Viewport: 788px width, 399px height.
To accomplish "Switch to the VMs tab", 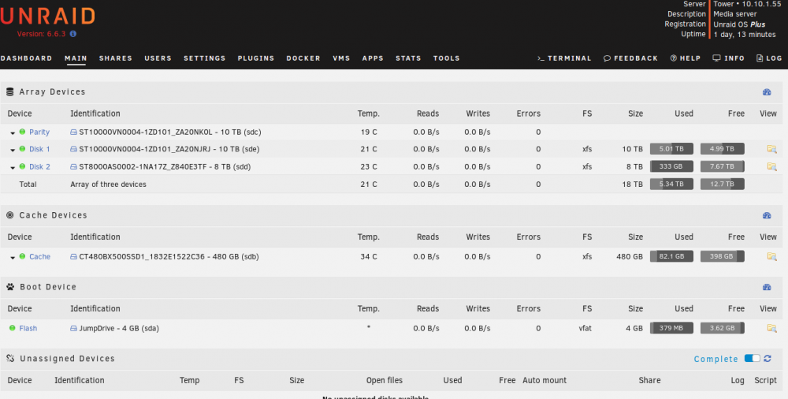I will (x=341, y=58).
